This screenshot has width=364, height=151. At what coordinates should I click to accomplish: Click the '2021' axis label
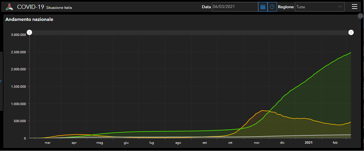(308, 143)
